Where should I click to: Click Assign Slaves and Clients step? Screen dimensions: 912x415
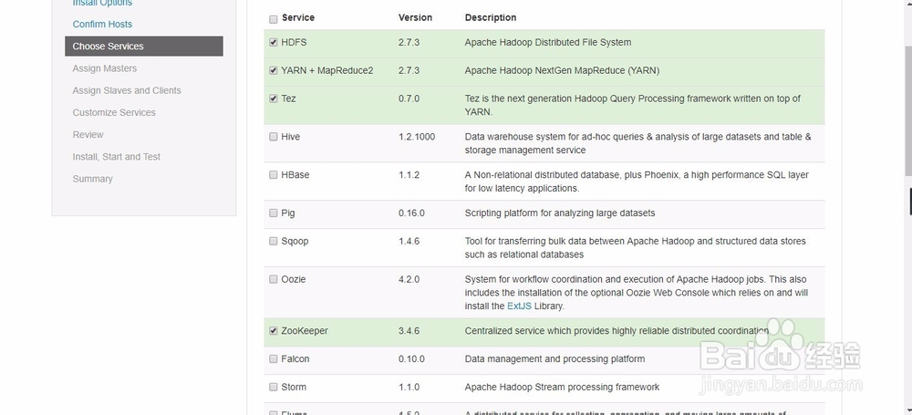point(127,90)
